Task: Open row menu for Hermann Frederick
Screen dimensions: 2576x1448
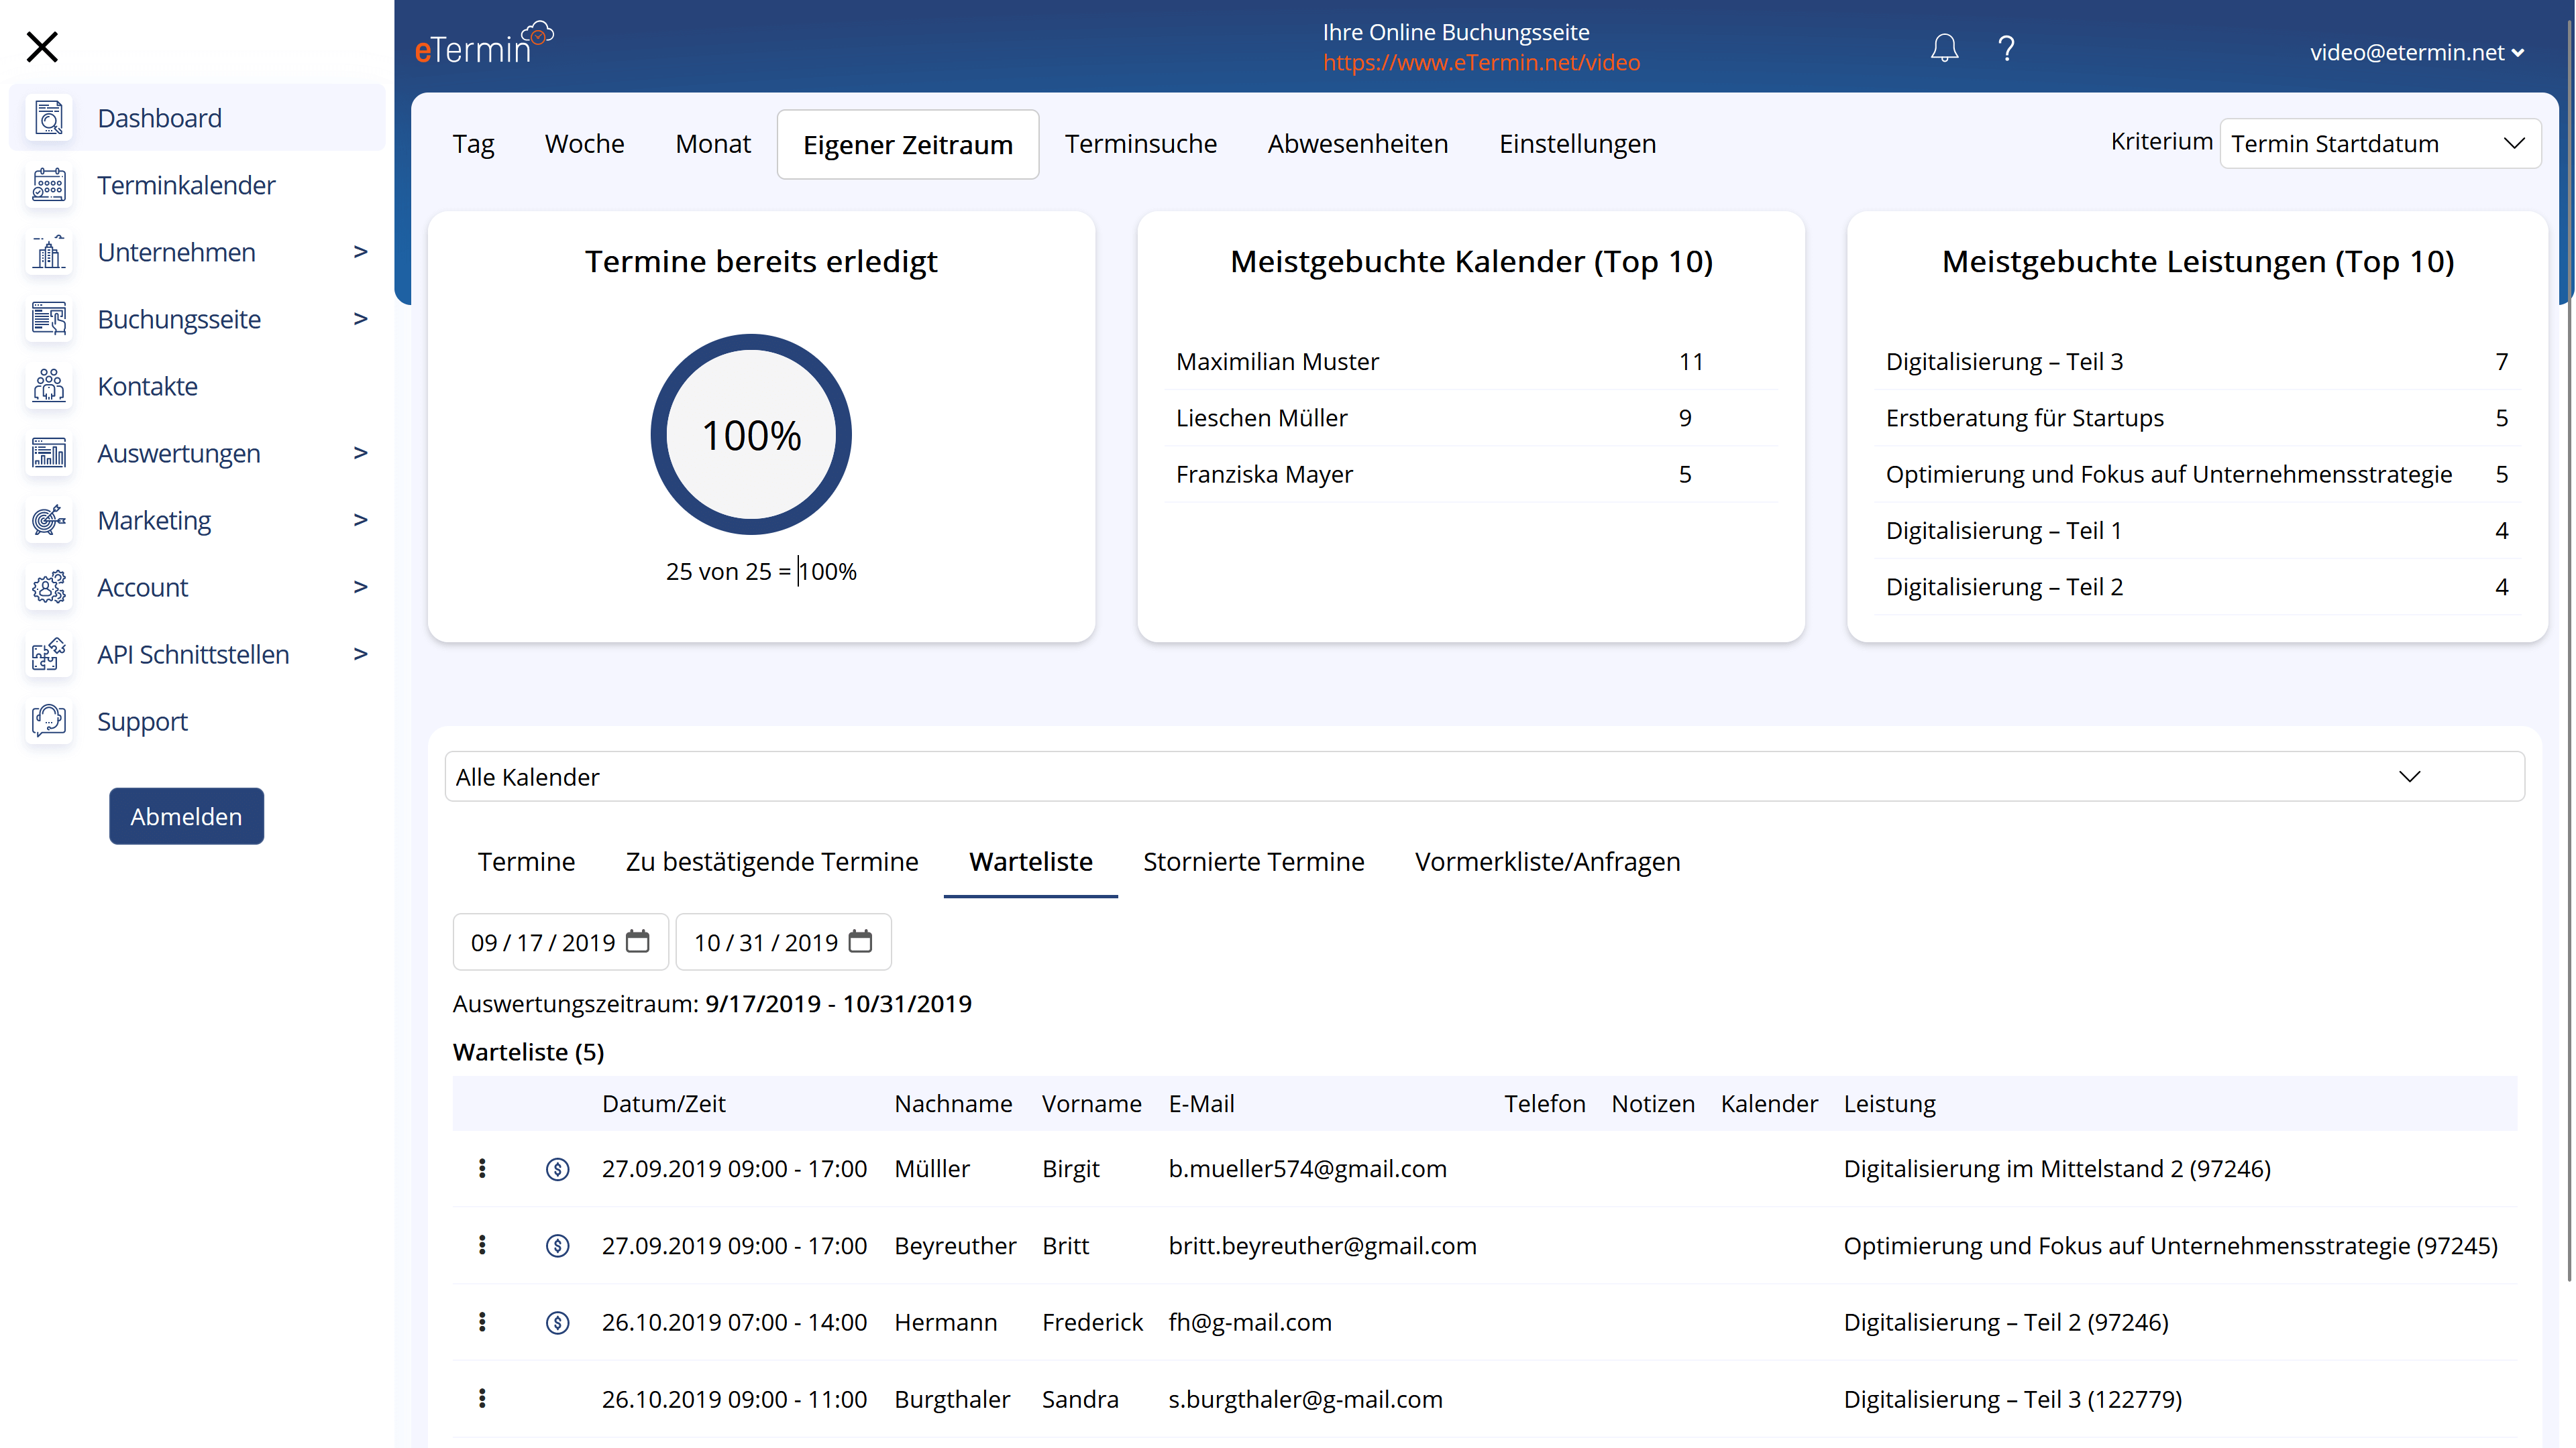Action: [482, 1321]
